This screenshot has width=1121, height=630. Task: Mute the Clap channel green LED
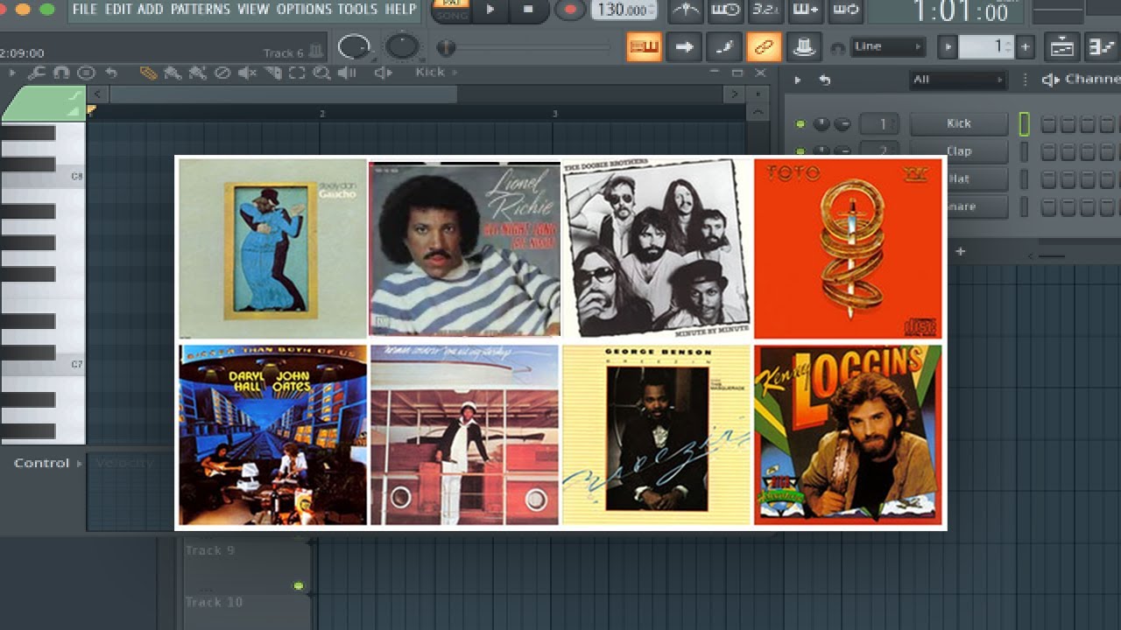pyautogui.click(x=800, y=151)
